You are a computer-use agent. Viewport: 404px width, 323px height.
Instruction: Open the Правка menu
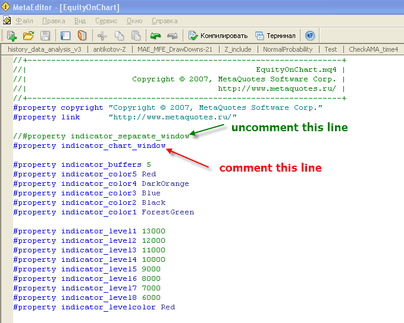(54, 21)
